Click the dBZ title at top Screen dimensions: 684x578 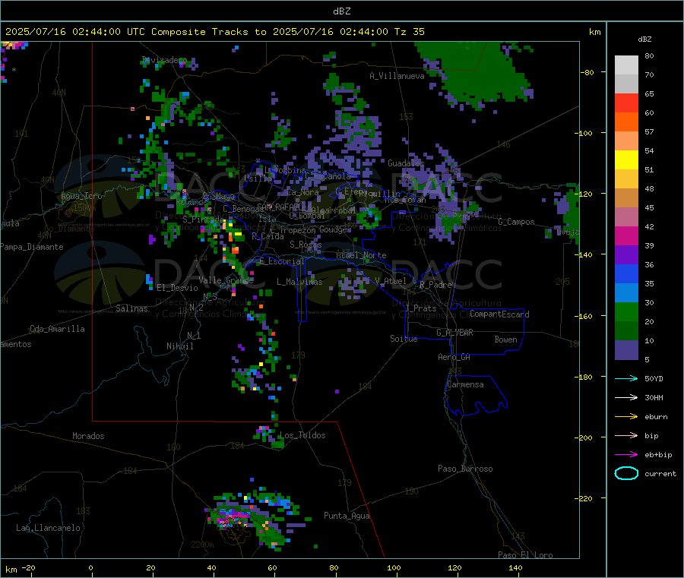[x=341, y=11]
